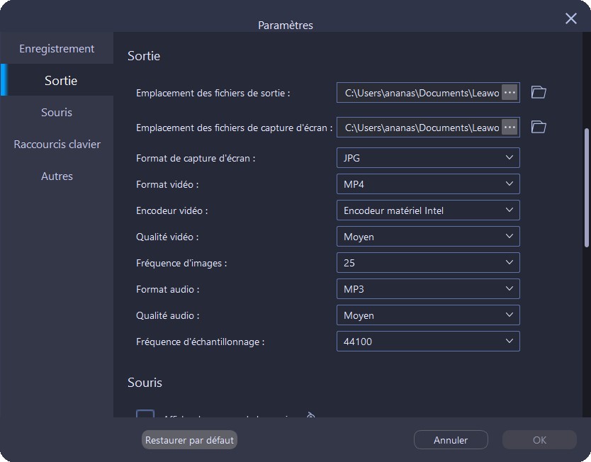The image size is (591, 462).
Task: Click the ellipsis button for screenshot files path
Action: pos(509,127)
